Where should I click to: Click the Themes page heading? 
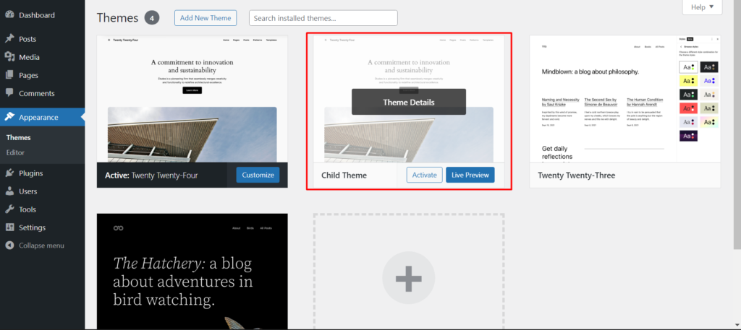coord(117,18)
